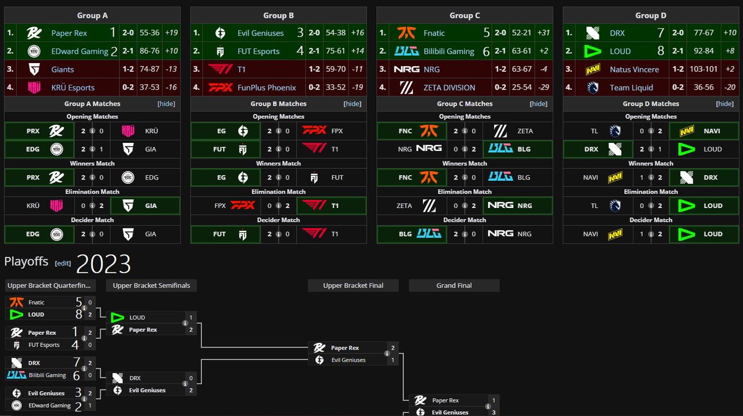Click the Grand Final bracket header
This screenshot has height=416, width=743.
[454, 285]
